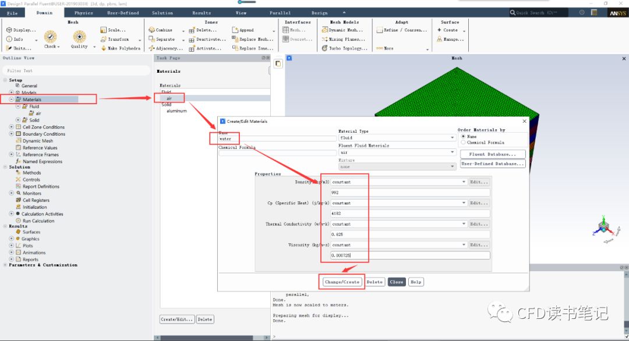Open Manage surfaces
The image size is (629, 341).
pyautogui.click(x=450, y=39)
